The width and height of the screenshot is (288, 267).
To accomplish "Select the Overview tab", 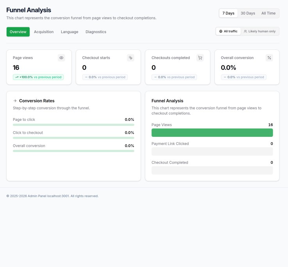I will click(x=18, y=32).
